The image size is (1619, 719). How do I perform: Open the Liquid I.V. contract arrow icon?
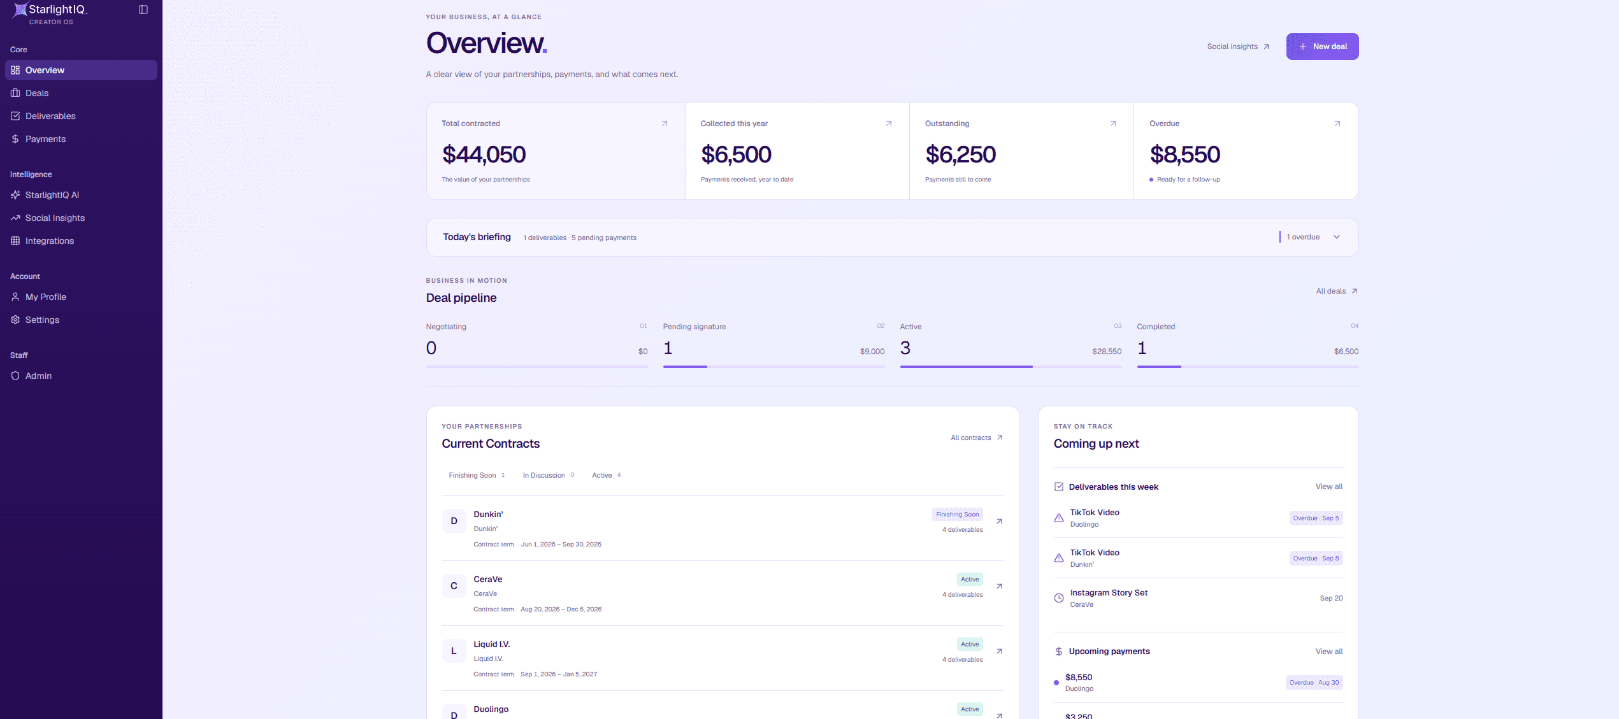[999, 651]
